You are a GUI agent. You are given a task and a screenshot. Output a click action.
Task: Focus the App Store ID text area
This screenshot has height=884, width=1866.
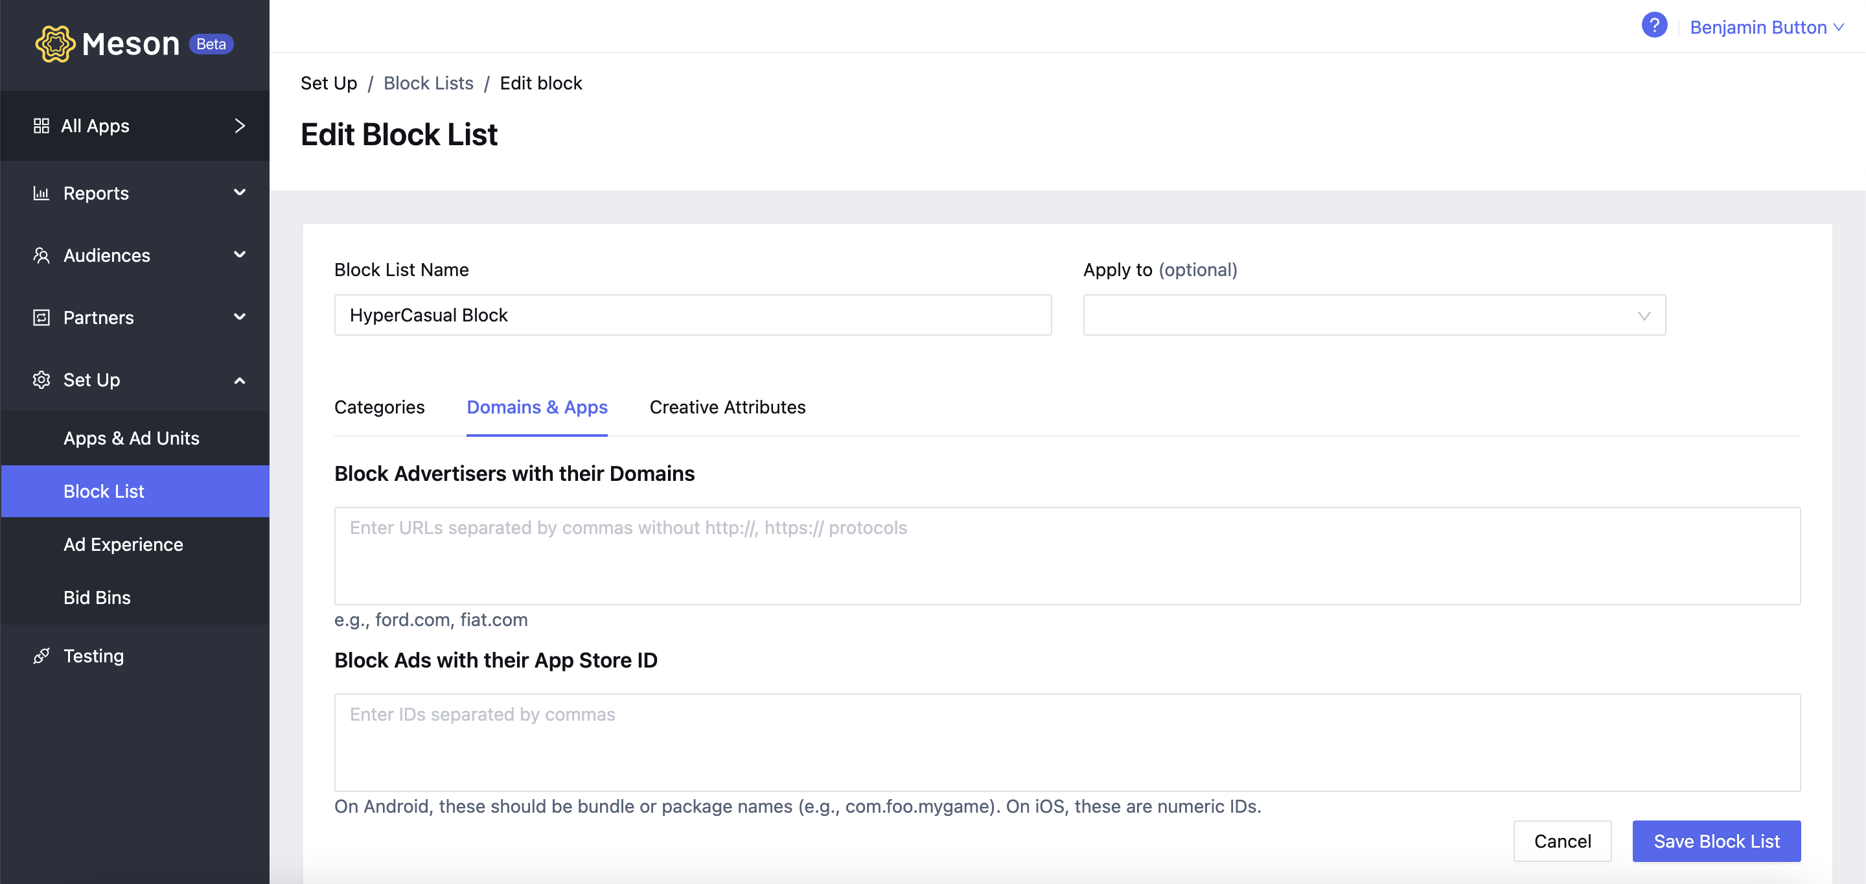coord(1067,743)
